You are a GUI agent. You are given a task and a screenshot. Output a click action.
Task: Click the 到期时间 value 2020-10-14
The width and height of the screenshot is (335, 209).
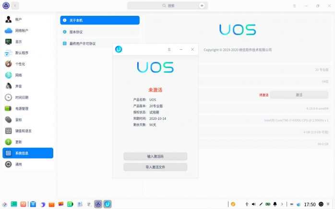tap(158, 118)
